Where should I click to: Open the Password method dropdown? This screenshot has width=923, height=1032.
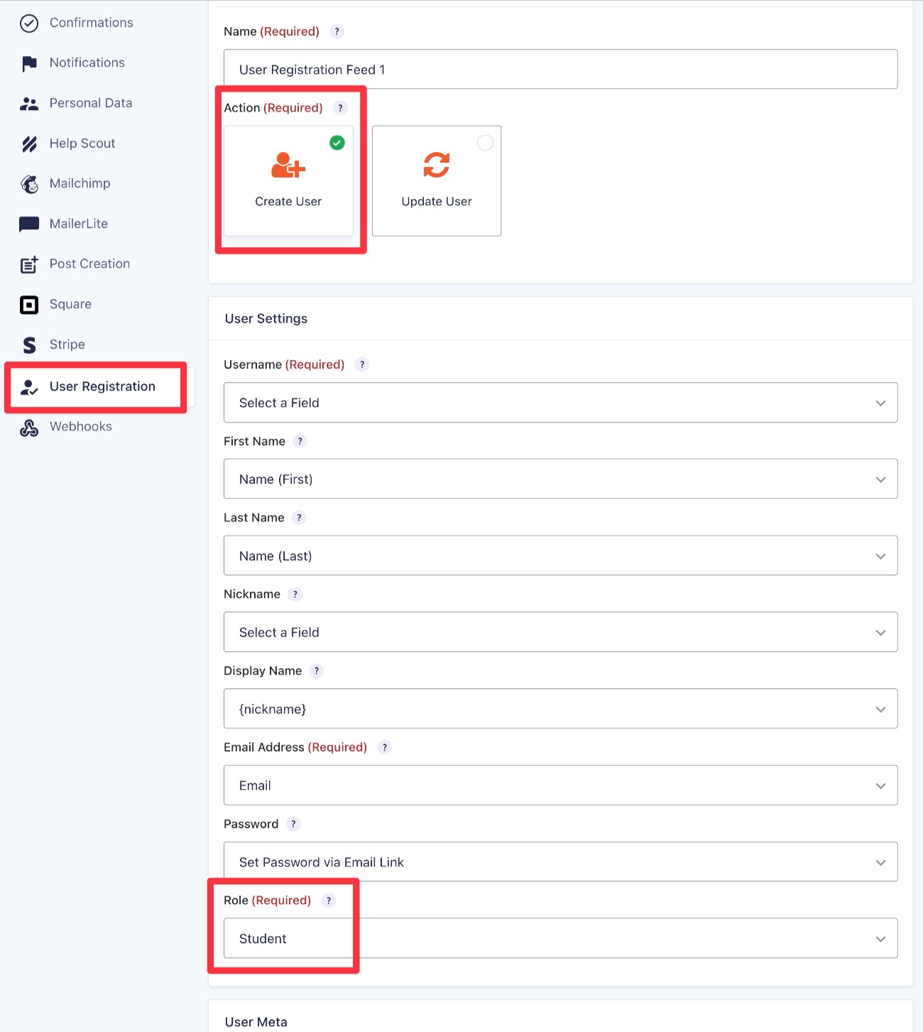[x=561, y=862]
